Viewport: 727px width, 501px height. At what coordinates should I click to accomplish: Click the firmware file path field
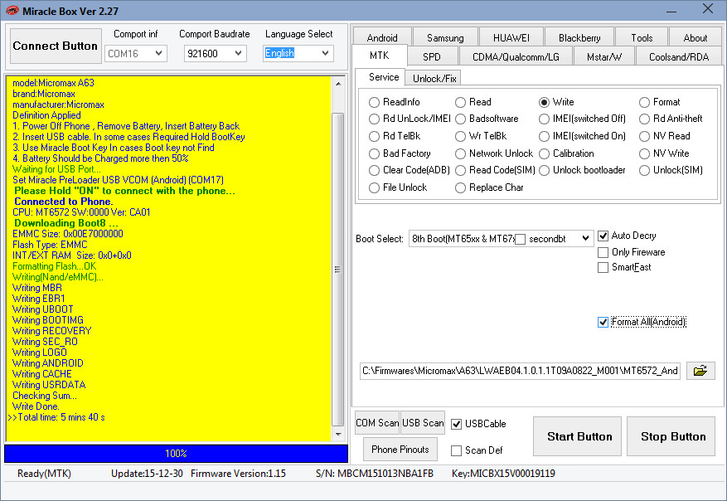pyautogui.click(x=521, y=371)
